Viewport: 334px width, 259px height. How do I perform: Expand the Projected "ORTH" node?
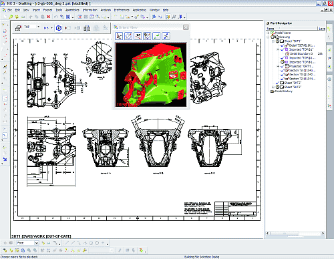point(278,66)
